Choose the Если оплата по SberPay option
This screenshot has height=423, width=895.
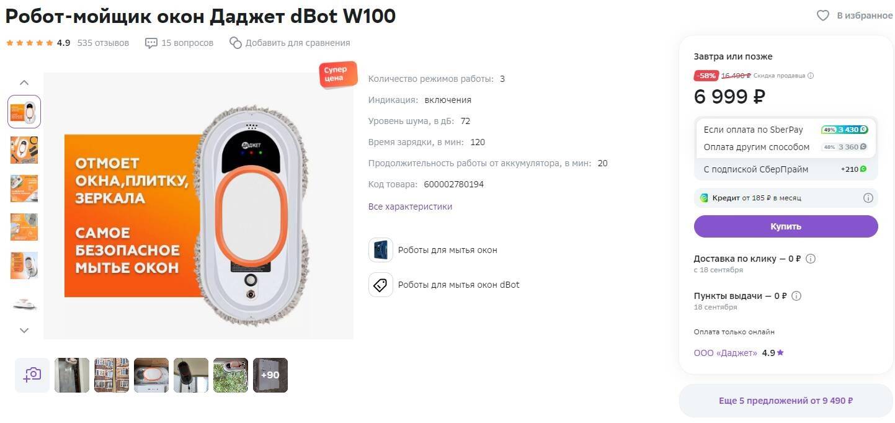pos(785,130)
